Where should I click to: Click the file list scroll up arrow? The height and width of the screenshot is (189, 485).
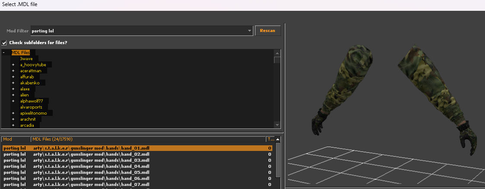278,139
